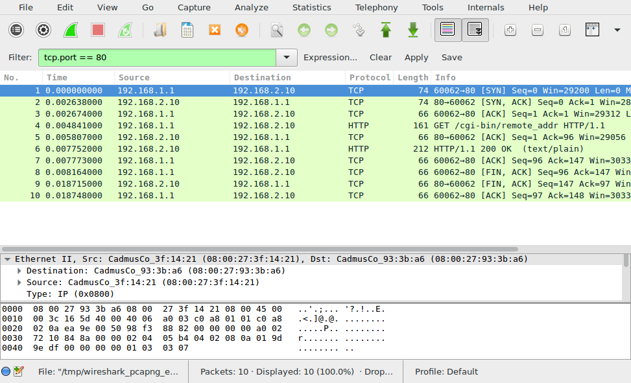The height and width of the screenshot is (383, 631).
Task: Open toolbar overflow arrow
Action: click(617, 30)
